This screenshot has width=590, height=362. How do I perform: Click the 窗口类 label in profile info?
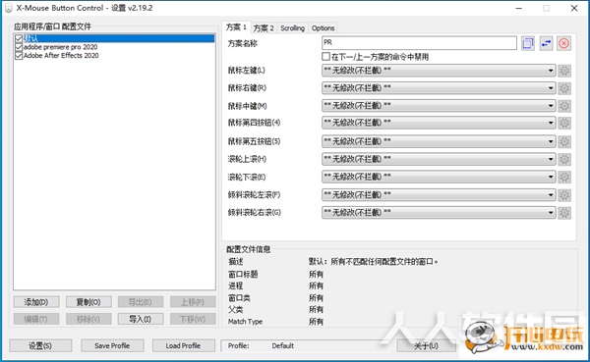click(239, 298)
